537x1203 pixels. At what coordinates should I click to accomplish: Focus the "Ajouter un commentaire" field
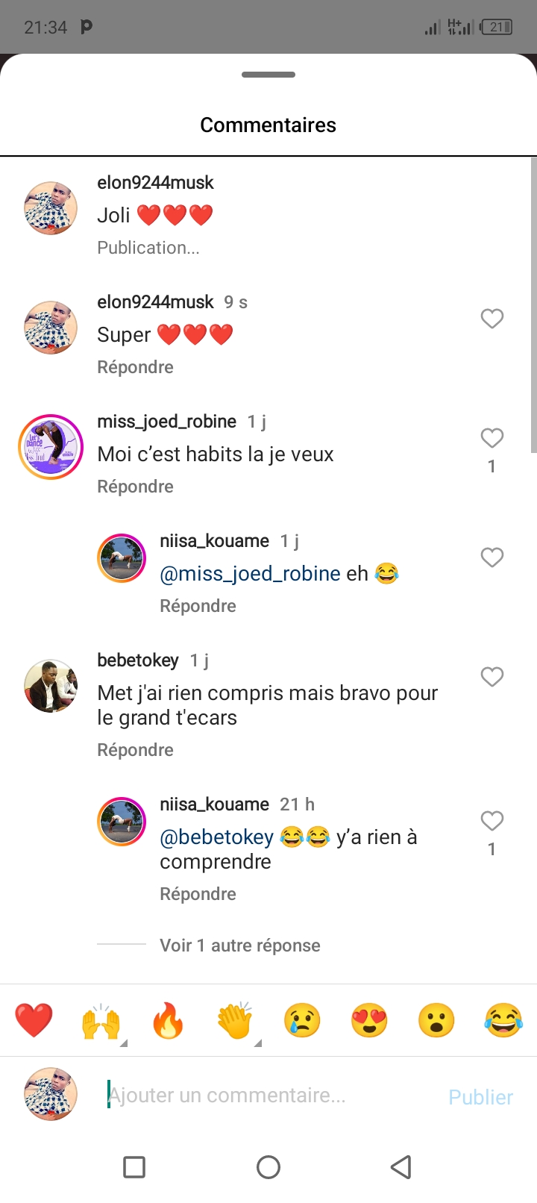pos(268,1096)
